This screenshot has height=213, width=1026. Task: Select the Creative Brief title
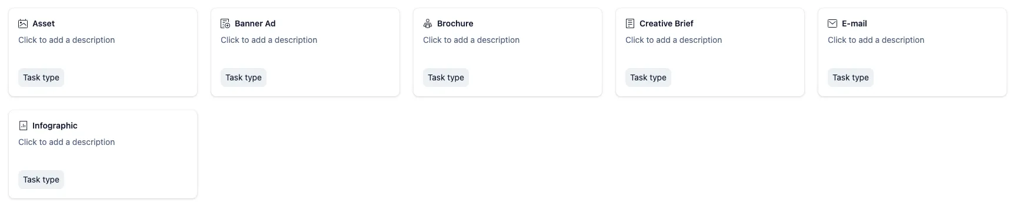(667, 23)
